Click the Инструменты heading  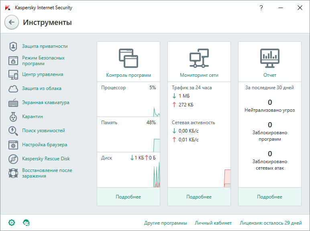click(47, 22)
